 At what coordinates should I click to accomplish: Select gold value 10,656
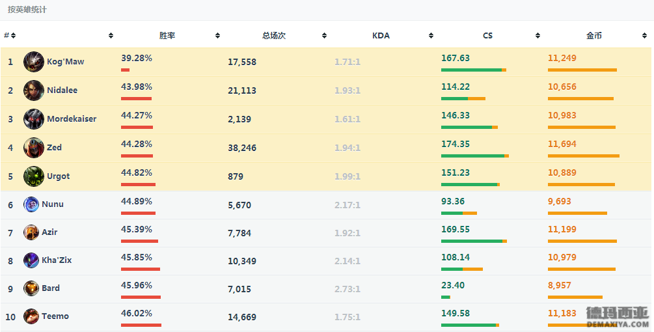point(562,87)
